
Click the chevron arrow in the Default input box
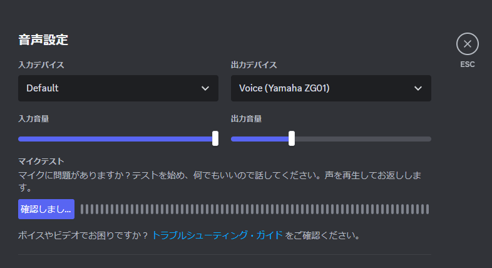tap(205, 88)
